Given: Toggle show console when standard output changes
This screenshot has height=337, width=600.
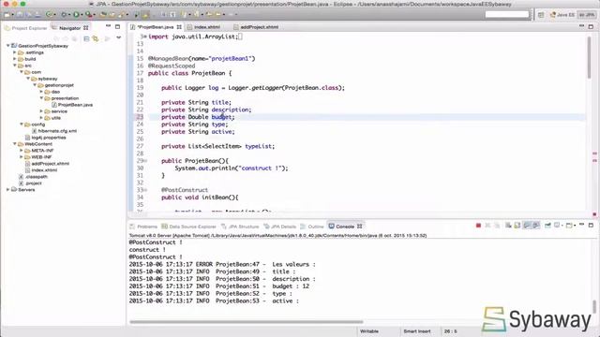Looking at the screenshot, I should pos(527,226).
